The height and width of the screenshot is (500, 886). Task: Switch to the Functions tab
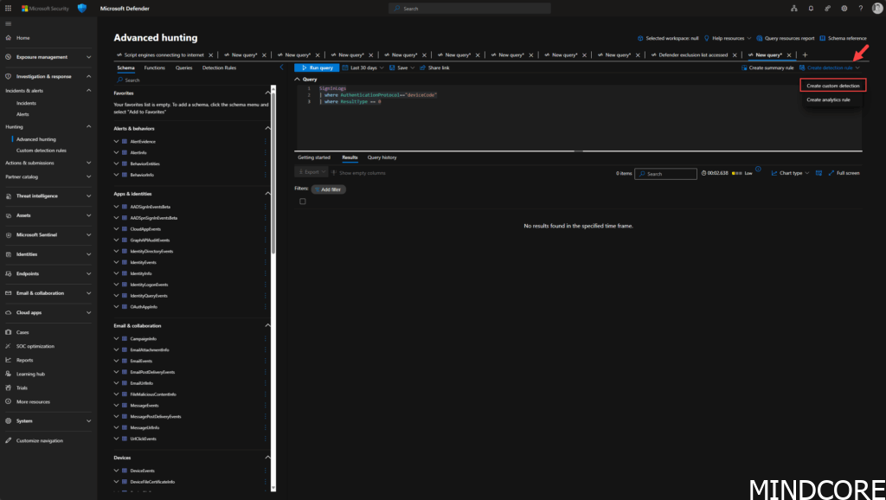coord(154,67)
